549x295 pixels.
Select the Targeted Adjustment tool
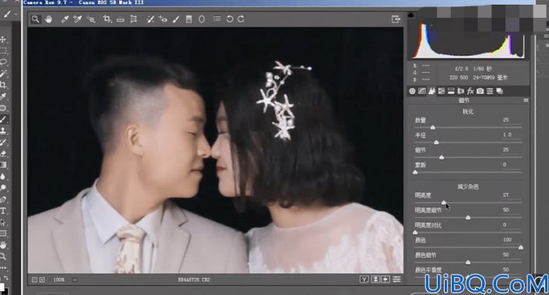tap(90, 19)
